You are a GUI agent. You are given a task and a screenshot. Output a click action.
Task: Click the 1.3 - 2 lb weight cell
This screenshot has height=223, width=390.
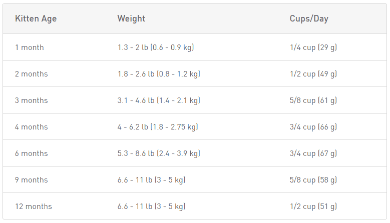pos(156,47)
